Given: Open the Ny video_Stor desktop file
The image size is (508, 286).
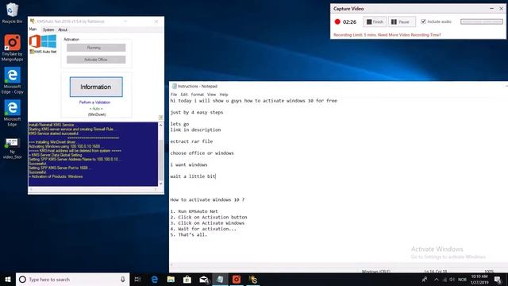Looking at the screenshot, I should (x=13, y=149).
